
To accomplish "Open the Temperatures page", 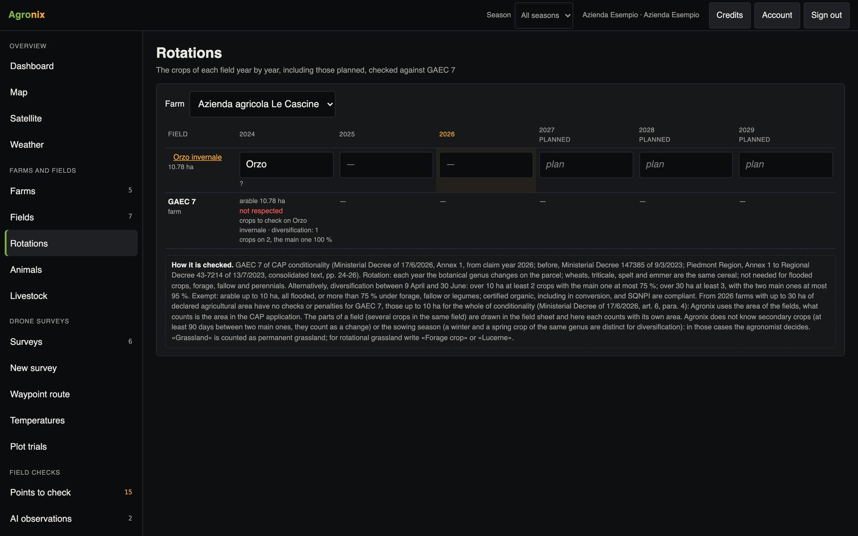I will (x=71, y=420).
